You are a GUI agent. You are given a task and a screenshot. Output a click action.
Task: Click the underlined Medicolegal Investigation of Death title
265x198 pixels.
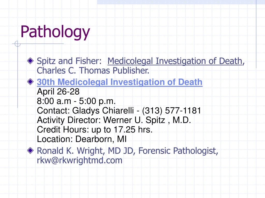point(175,61)
